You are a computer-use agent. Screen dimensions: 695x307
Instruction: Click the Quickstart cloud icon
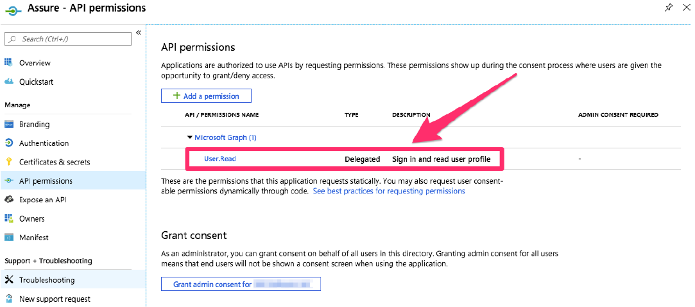pos(9,82)
